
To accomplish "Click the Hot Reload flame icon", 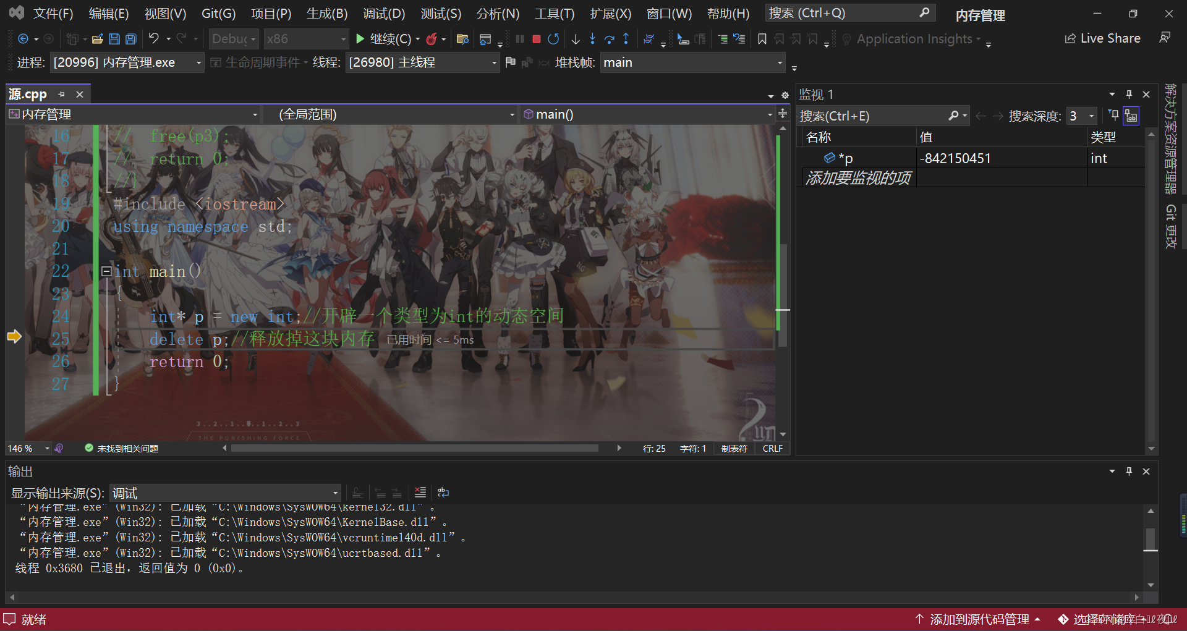I will [x=432, y=39].
